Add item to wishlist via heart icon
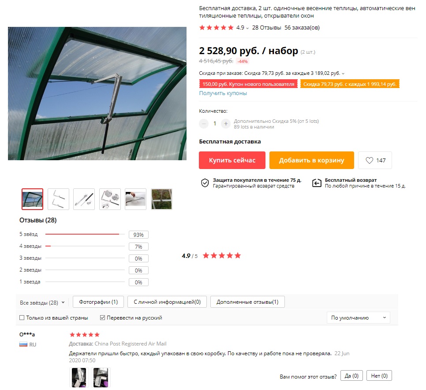The image size is (426, 390). pos(369,160)
